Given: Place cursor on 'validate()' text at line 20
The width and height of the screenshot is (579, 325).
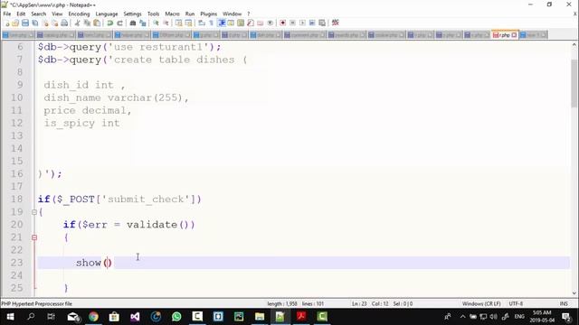Looking at the screenshot, I should 160,225.
